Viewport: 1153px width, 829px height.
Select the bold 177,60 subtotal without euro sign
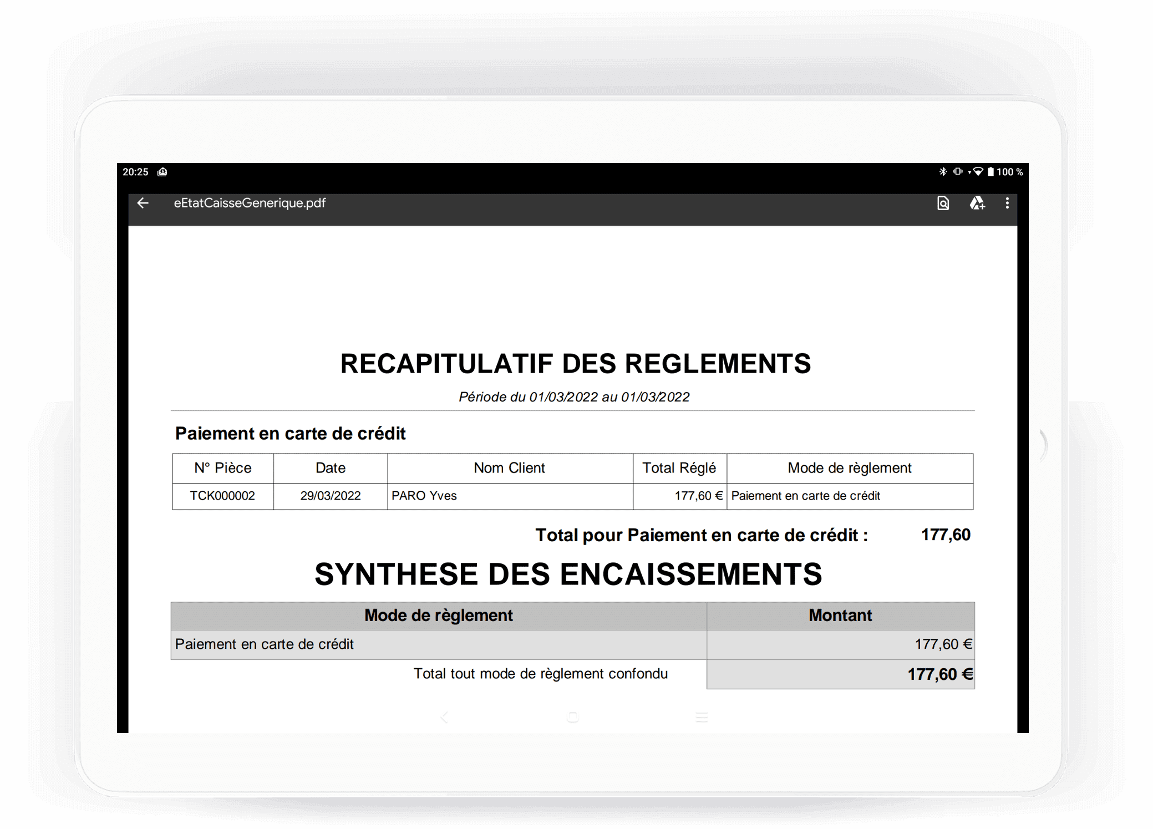point(946,535)
